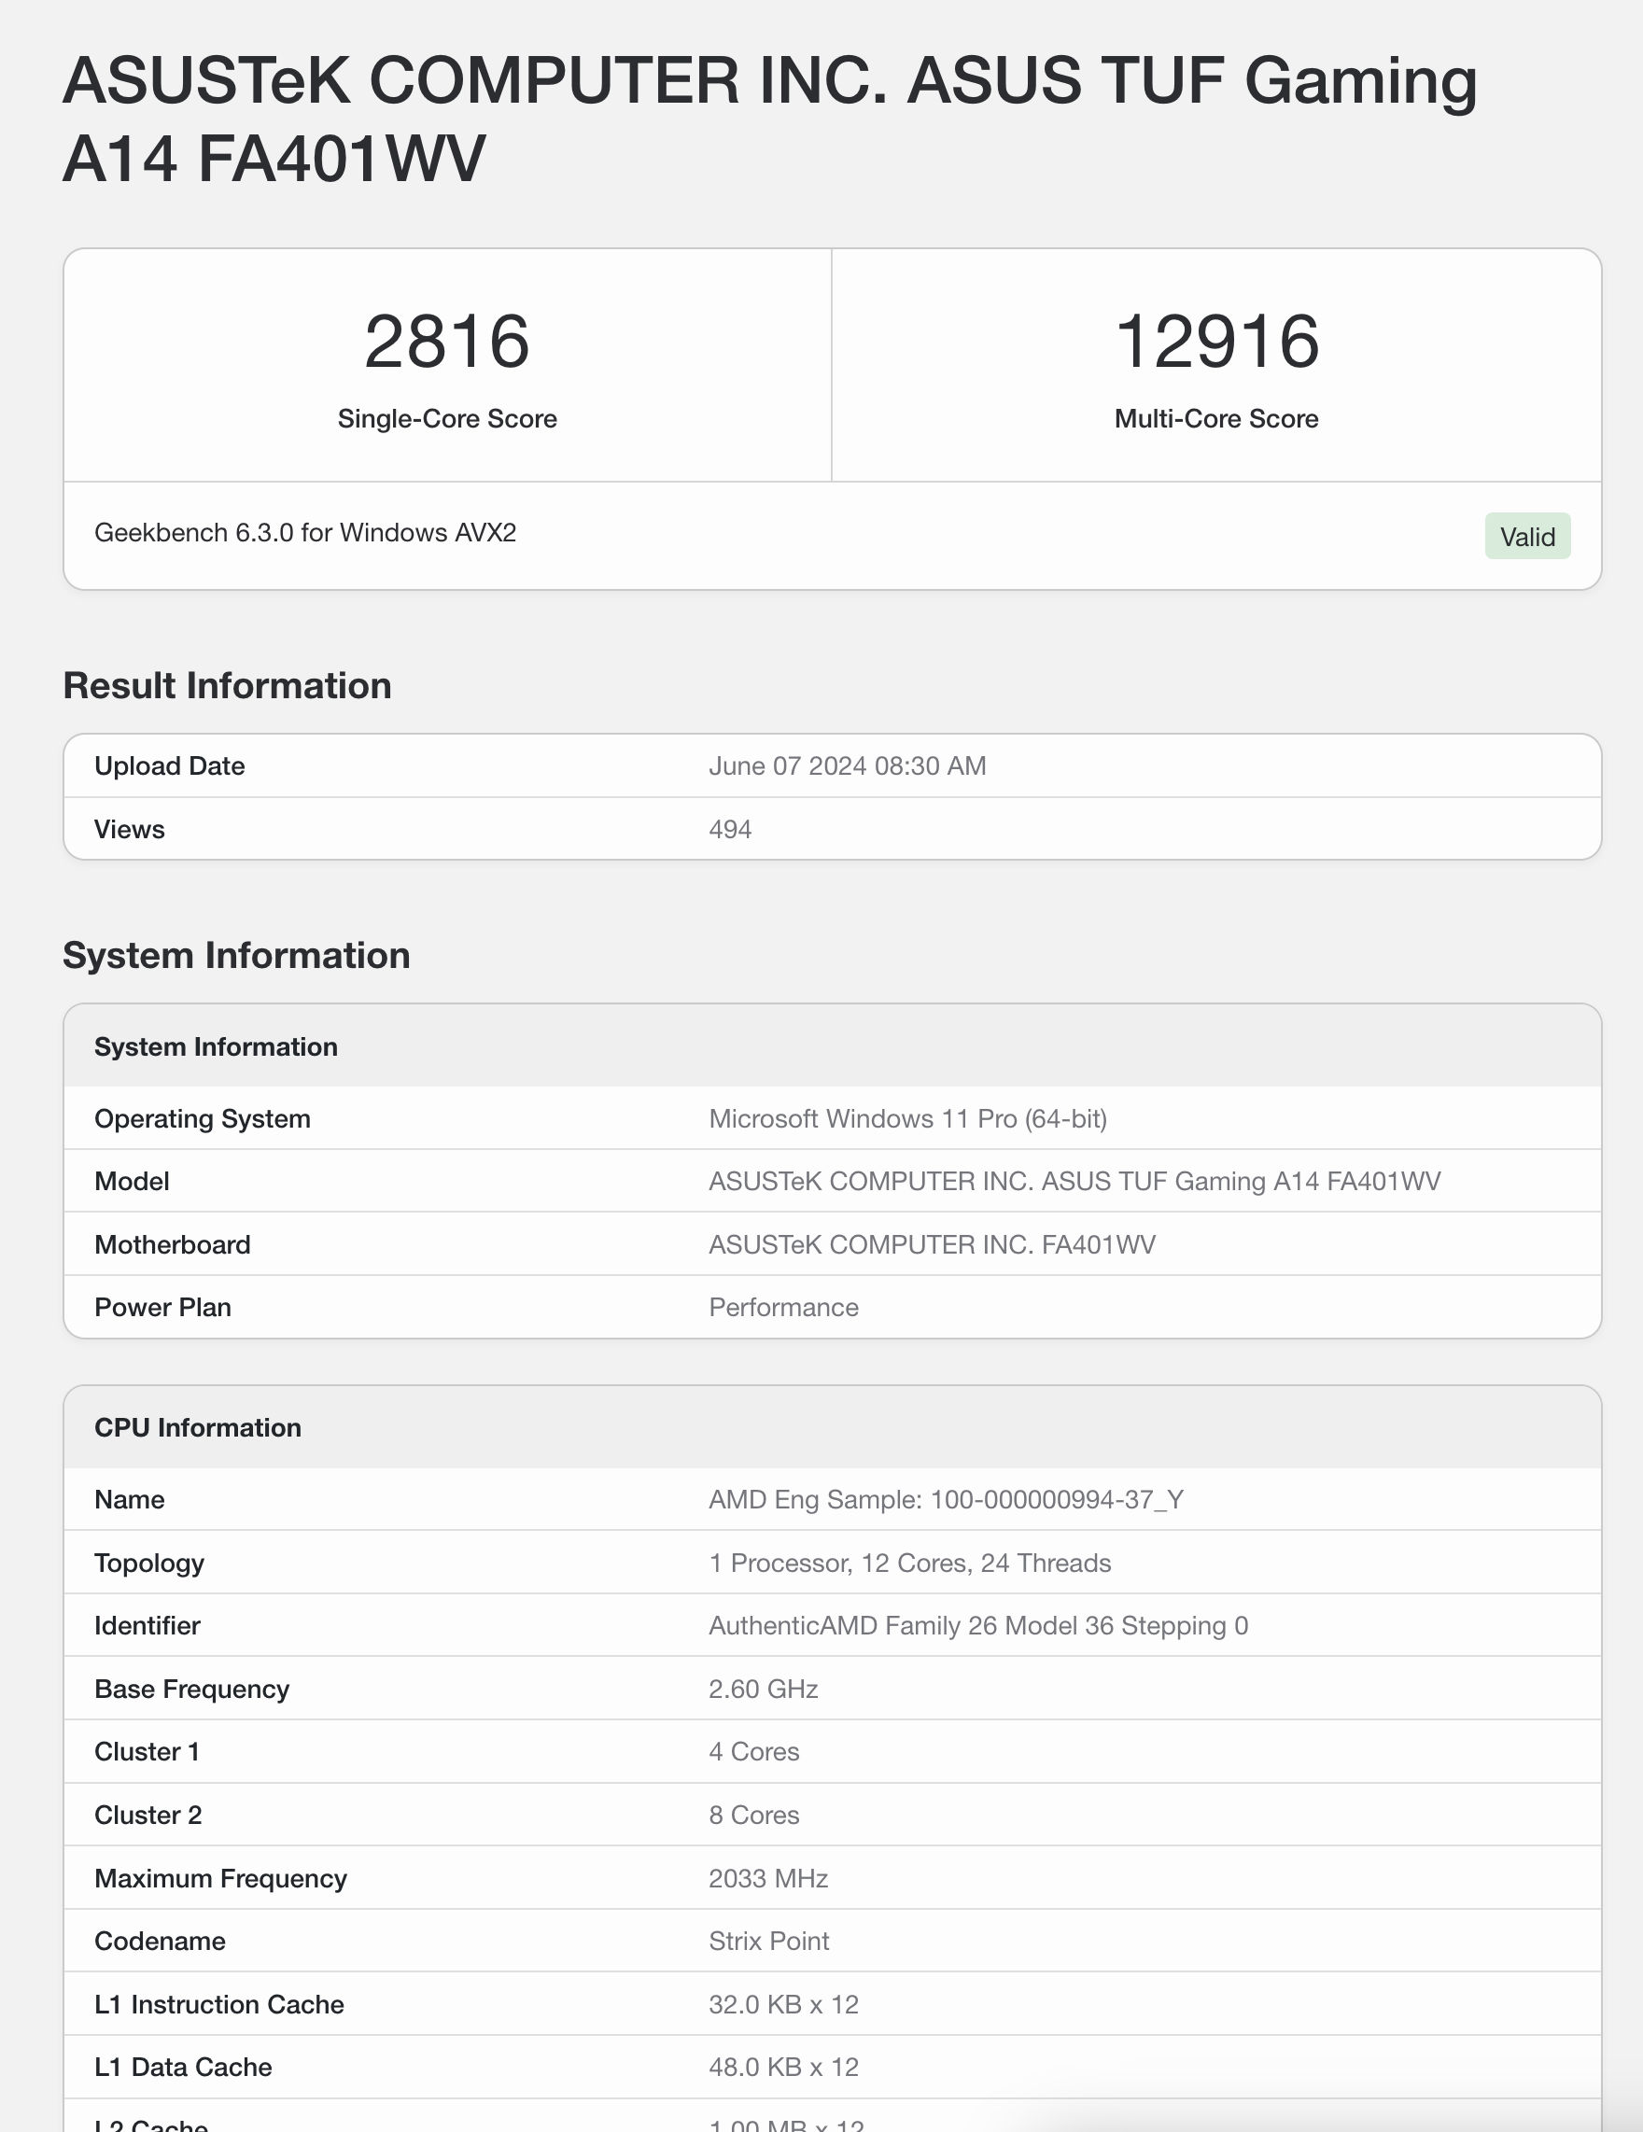This screenshot has width=1643, height=2132.
Task: Click the '4 Cores' value
Action: point(753,1751)
